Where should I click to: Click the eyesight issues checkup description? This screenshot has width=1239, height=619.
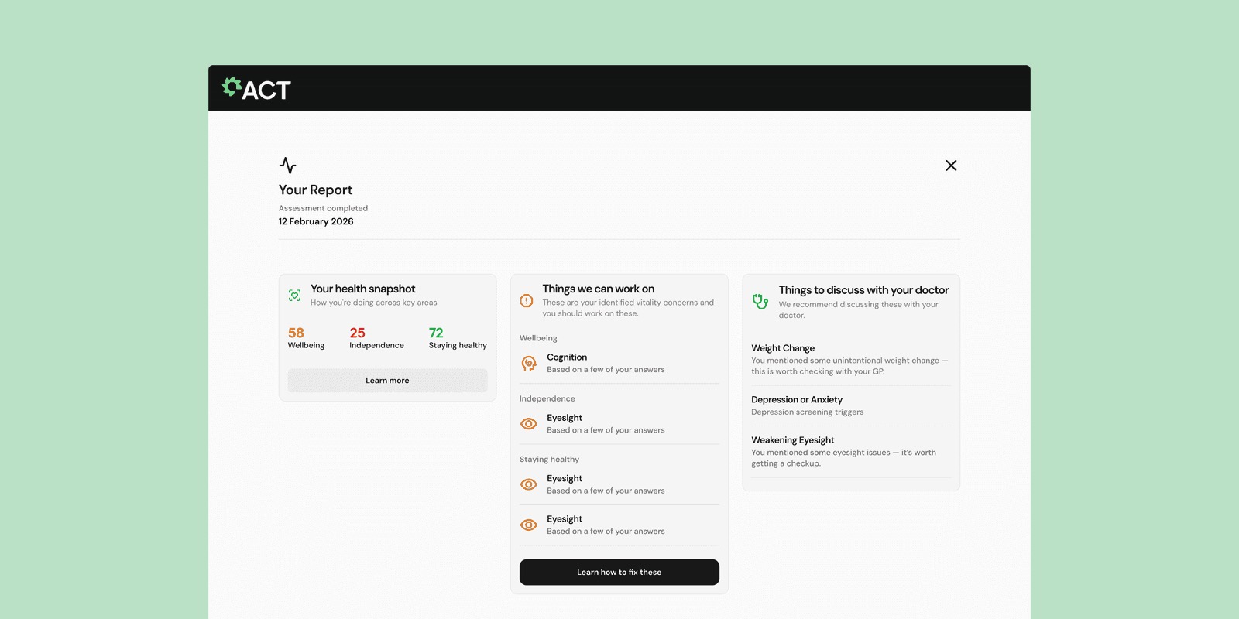point(843,458)
